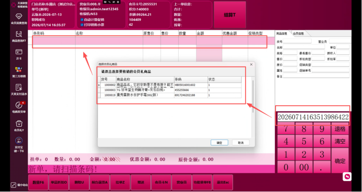Click 会员卡号:2055531 text
This screenshot has width=362, height=192.
pos(143,4)
